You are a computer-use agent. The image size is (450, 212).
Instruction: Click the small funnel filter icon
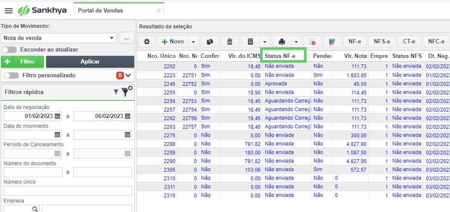[116, 92]
